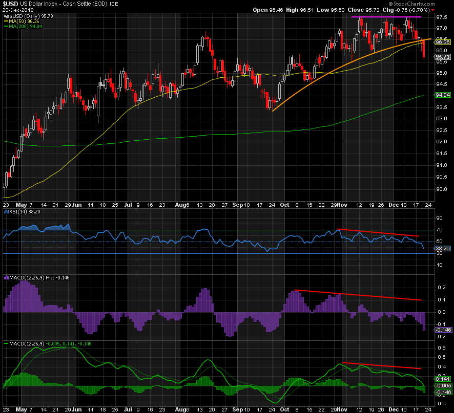Click the MA(50) yellow legend line
454x413 pixels.
tap(6, 21)
